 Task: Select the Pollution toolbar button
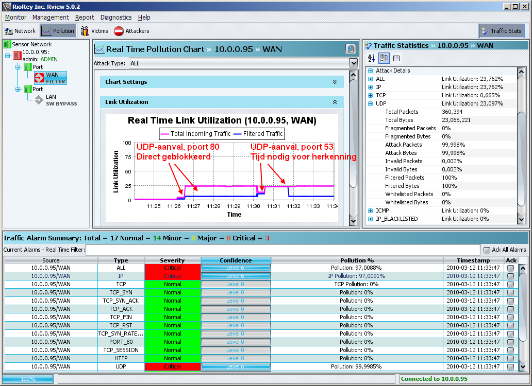point(58,31)
